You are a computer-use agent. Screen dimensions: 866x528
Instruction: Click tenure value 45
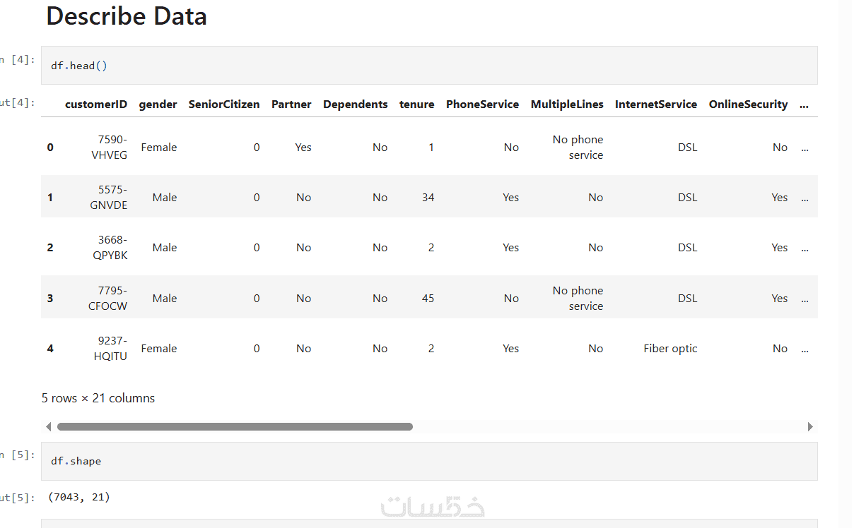(428, 298)
